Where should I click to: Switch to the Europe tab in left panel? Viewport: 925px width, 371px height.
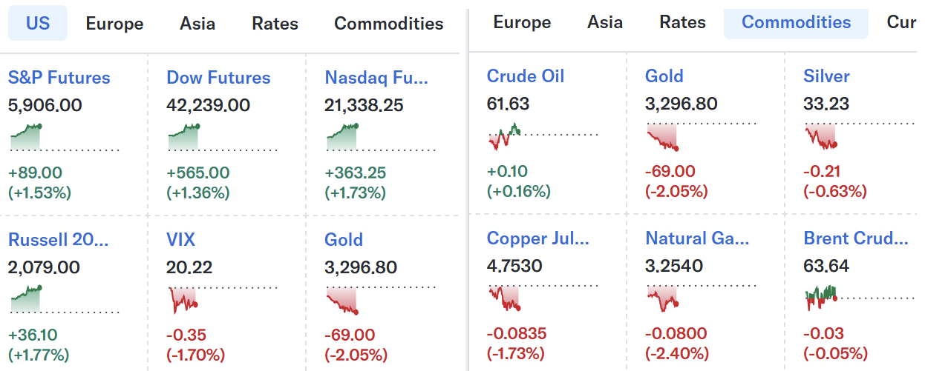114,24
